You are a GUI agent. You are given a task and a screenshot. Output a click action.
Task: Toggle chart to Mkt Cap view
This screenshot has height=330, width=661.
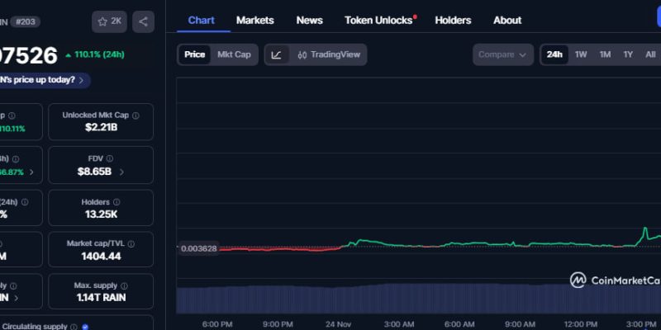coord(234,54)
